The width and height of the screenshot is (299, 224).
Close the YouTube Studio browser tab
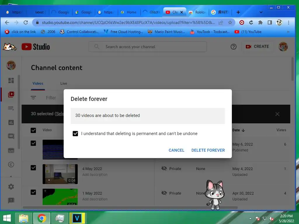pos(182,12)
